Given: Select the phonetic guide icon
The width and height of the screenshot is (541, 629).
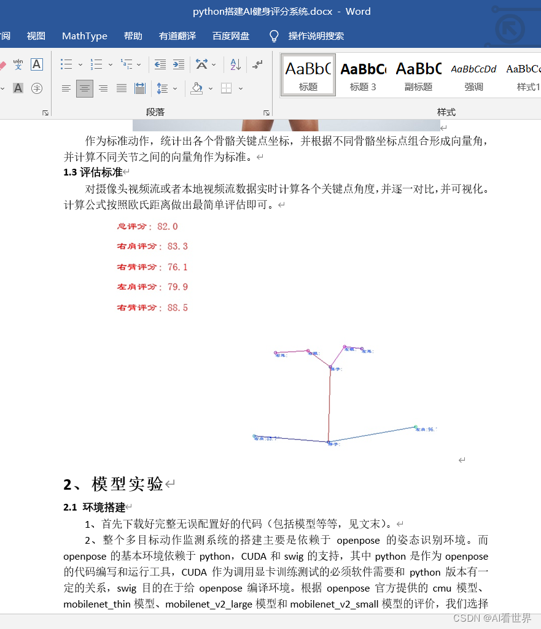Looking at the screenshot, I should 18,64.
